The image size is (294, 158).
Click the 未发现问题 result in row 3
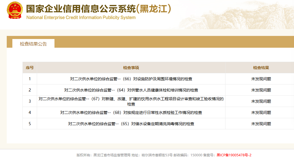point(261,101)
